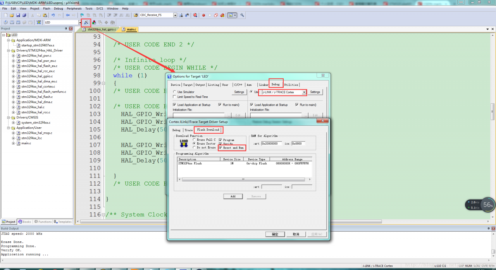Screen dimensions: 496x270
Task: Click the Kill all breakpoints icon
Action: 222,15
